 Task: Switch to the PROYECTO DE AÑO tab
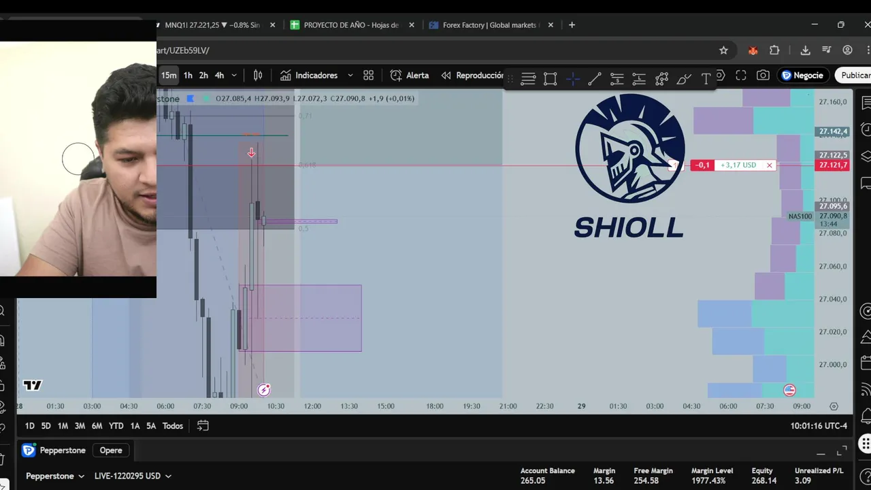(x=350, y=25)
